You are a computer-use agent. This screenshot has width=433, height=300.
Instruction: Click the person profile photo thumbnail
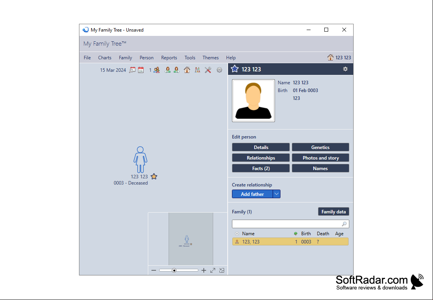pos(253,101)
